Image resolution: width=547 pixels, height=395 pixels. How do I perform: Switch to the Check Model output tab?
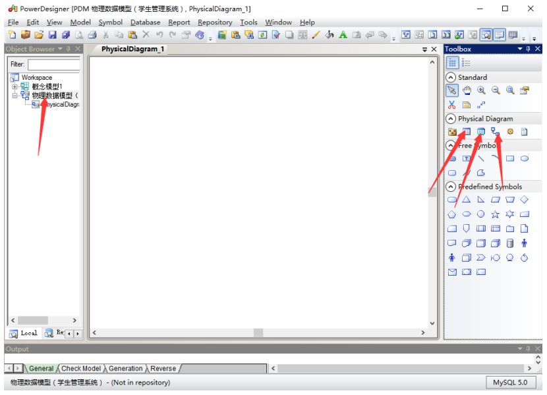coord(81,369)
